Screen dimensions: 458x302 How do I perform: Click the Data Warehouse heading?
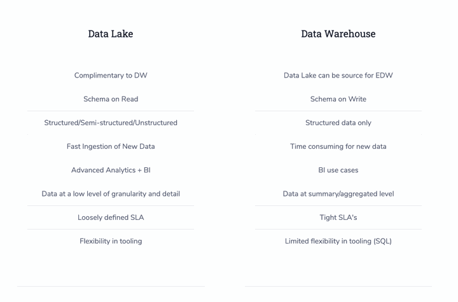click(x=338, y=34)
